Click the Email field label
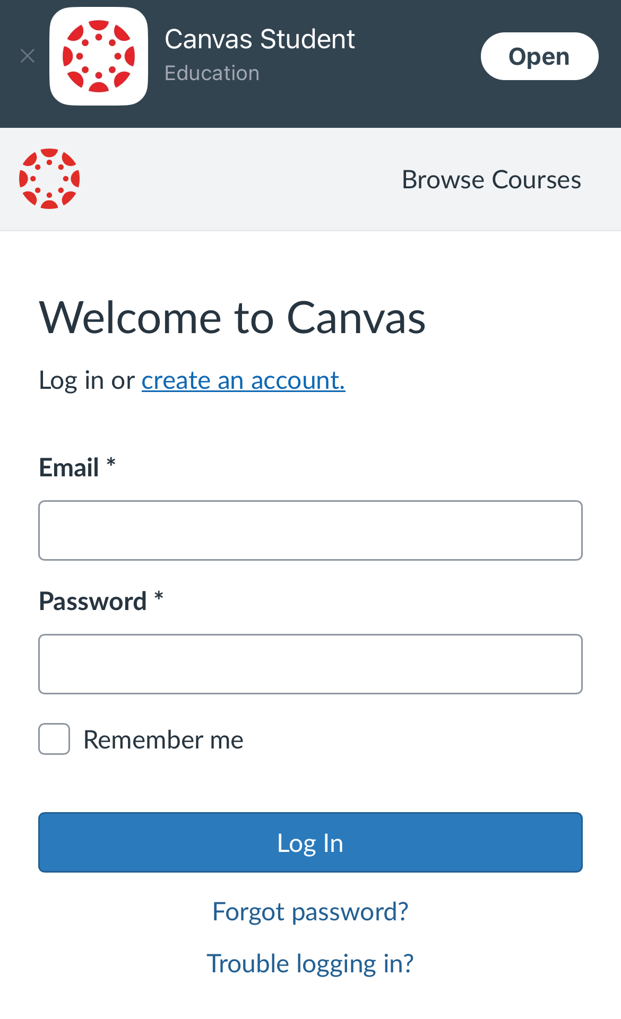Image resolution: width=621 pixels, height=1019 pixels. coord(70,467)
